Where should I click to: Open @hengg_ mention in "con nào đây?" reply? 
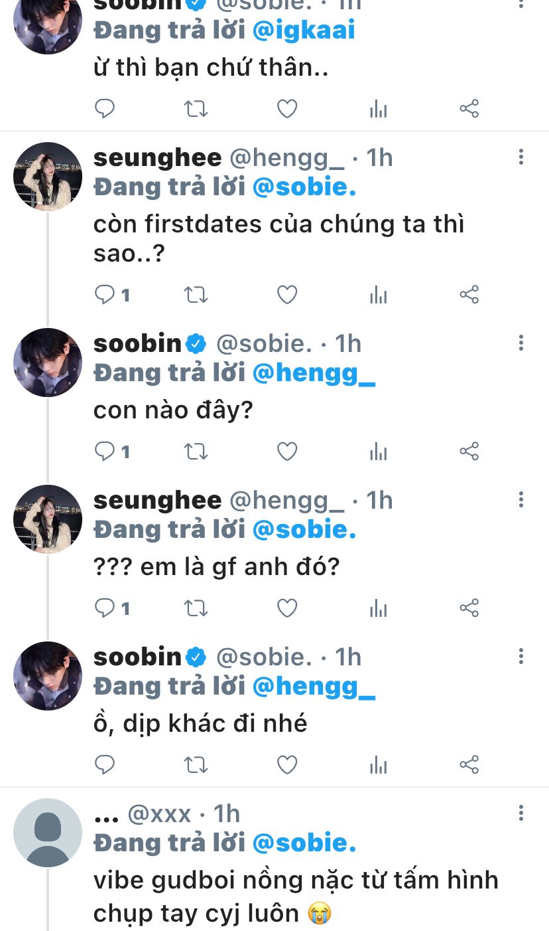pyautogui.click(x=314, y=373)
